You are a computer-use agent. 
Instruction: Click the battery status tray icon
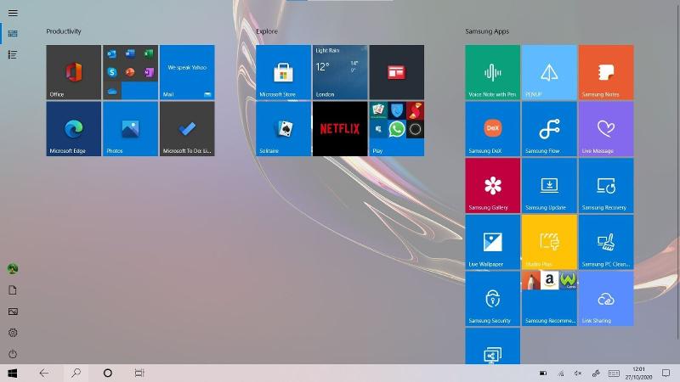(x=543, y=373)
